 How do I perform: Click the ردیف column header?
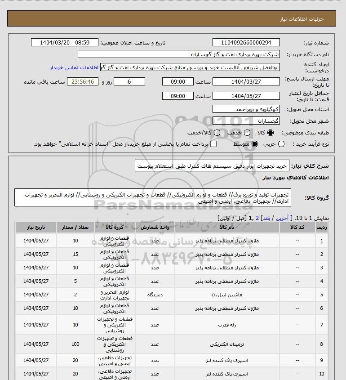click(x=322, y=227)
